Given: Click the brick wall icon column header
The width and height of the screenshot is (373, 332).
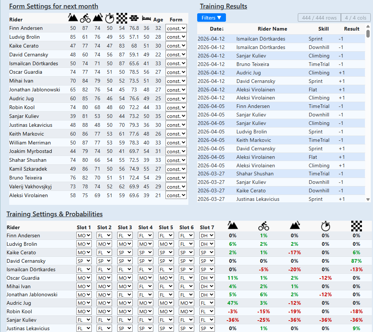Looking at the screenshot, I should (x=134, y=18).
